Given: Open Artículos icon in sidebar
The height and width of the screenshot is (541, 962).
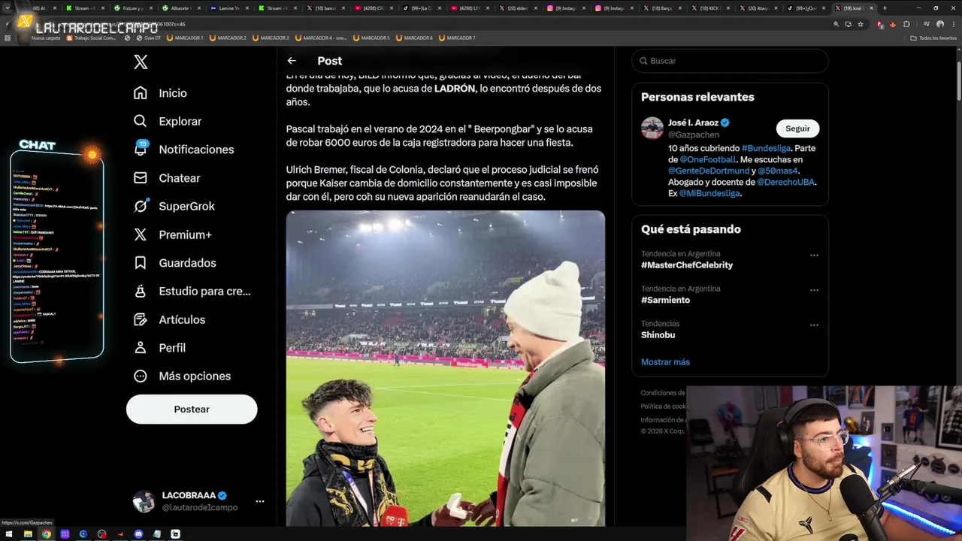Looking at the screenshot, I should click(141, 319).
